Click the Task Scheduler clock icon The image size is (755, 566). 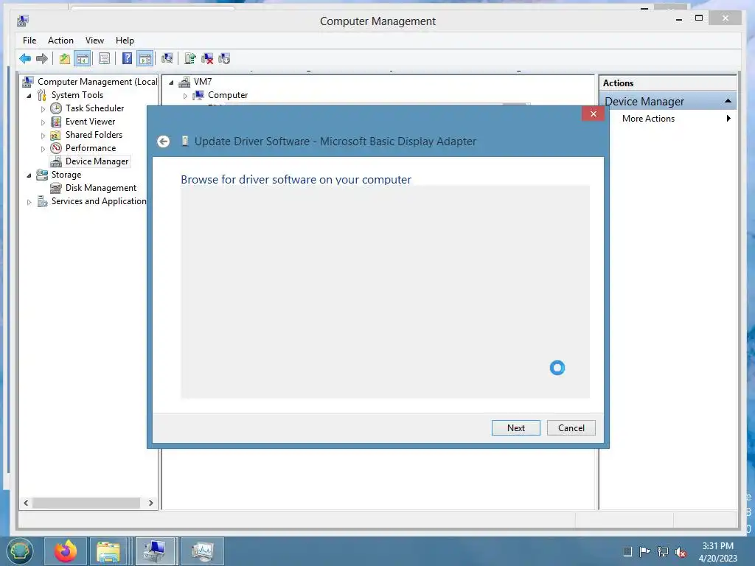[x=56, y=108]
